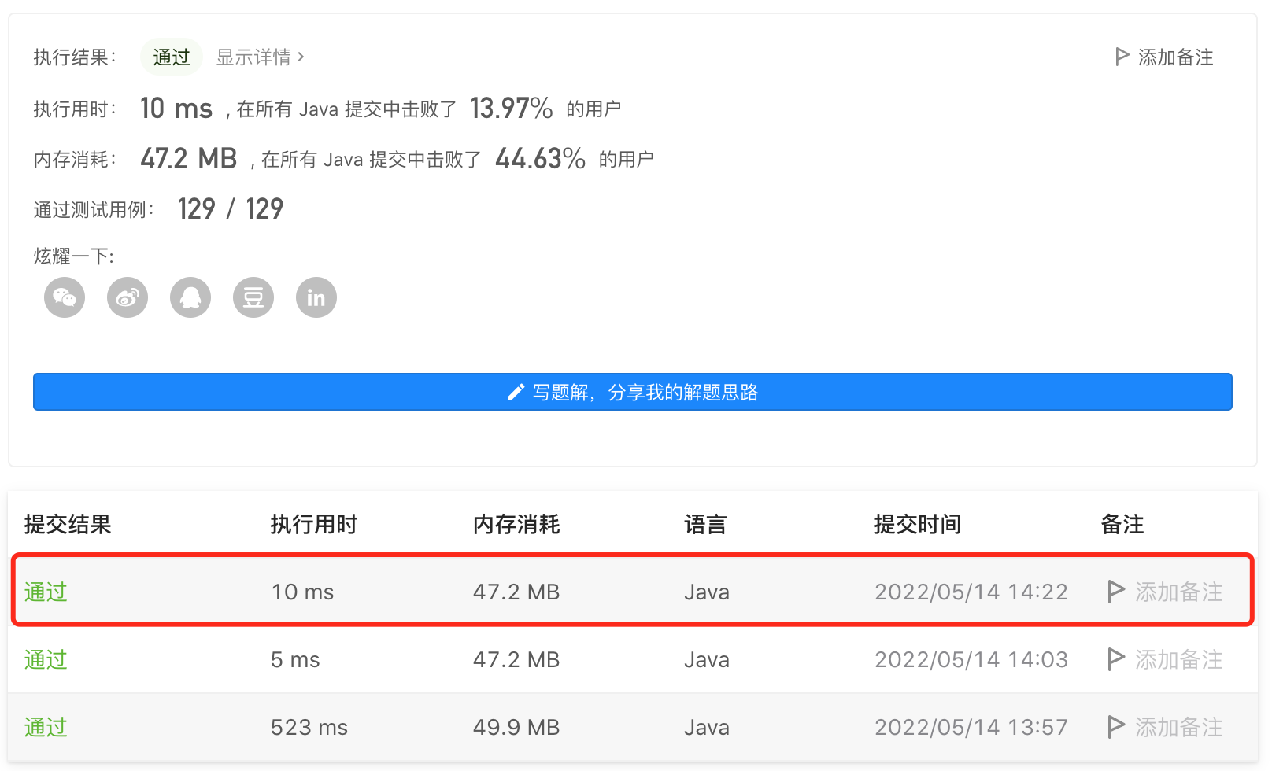1272x771 pixels.
Task: Open the 通过 link on the 5 ms submission
Action: (45, 660)
